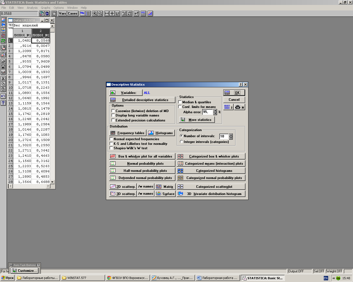The image size is (353, 282).
Task: Click the data window scroll down arrow
Action: tap(52, 182)
